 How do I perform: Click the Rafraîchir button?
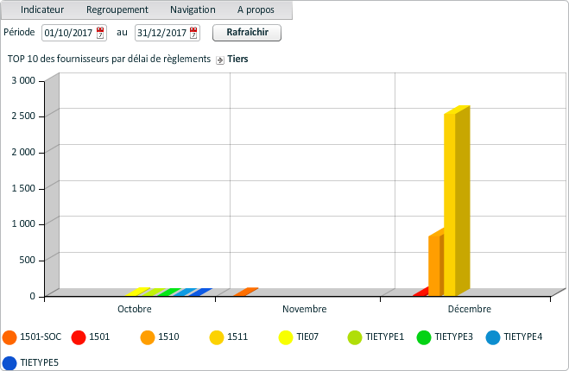click(247, 33)
